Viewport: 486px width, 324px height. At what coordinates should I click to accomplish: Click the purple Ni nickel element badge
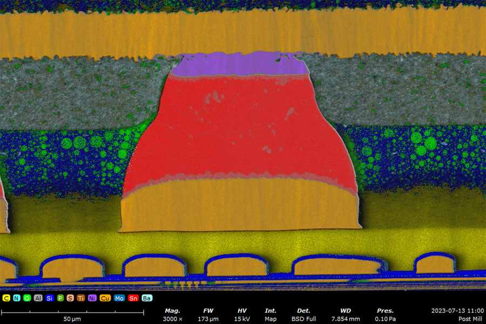pyautogui.click(x=92, y=298)
